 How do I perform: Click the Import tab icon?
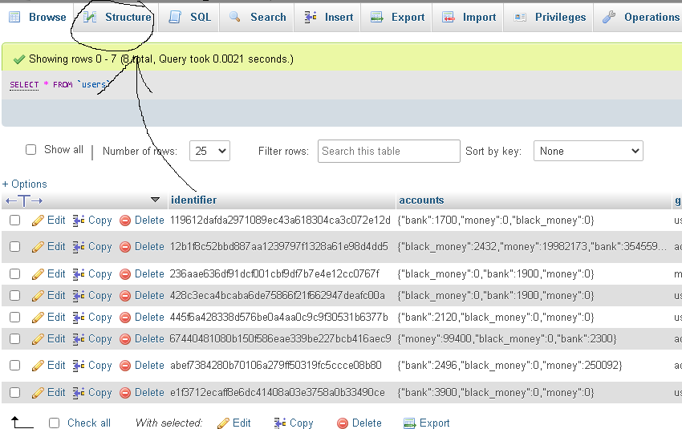point(449,18)
